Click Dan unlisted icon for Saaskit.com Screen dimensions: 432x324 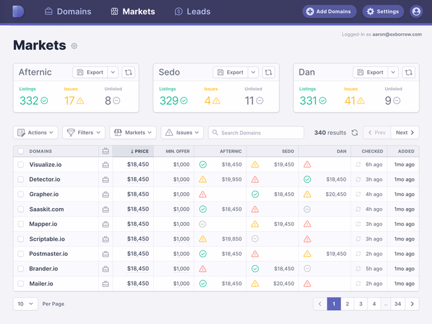[307, 209]
